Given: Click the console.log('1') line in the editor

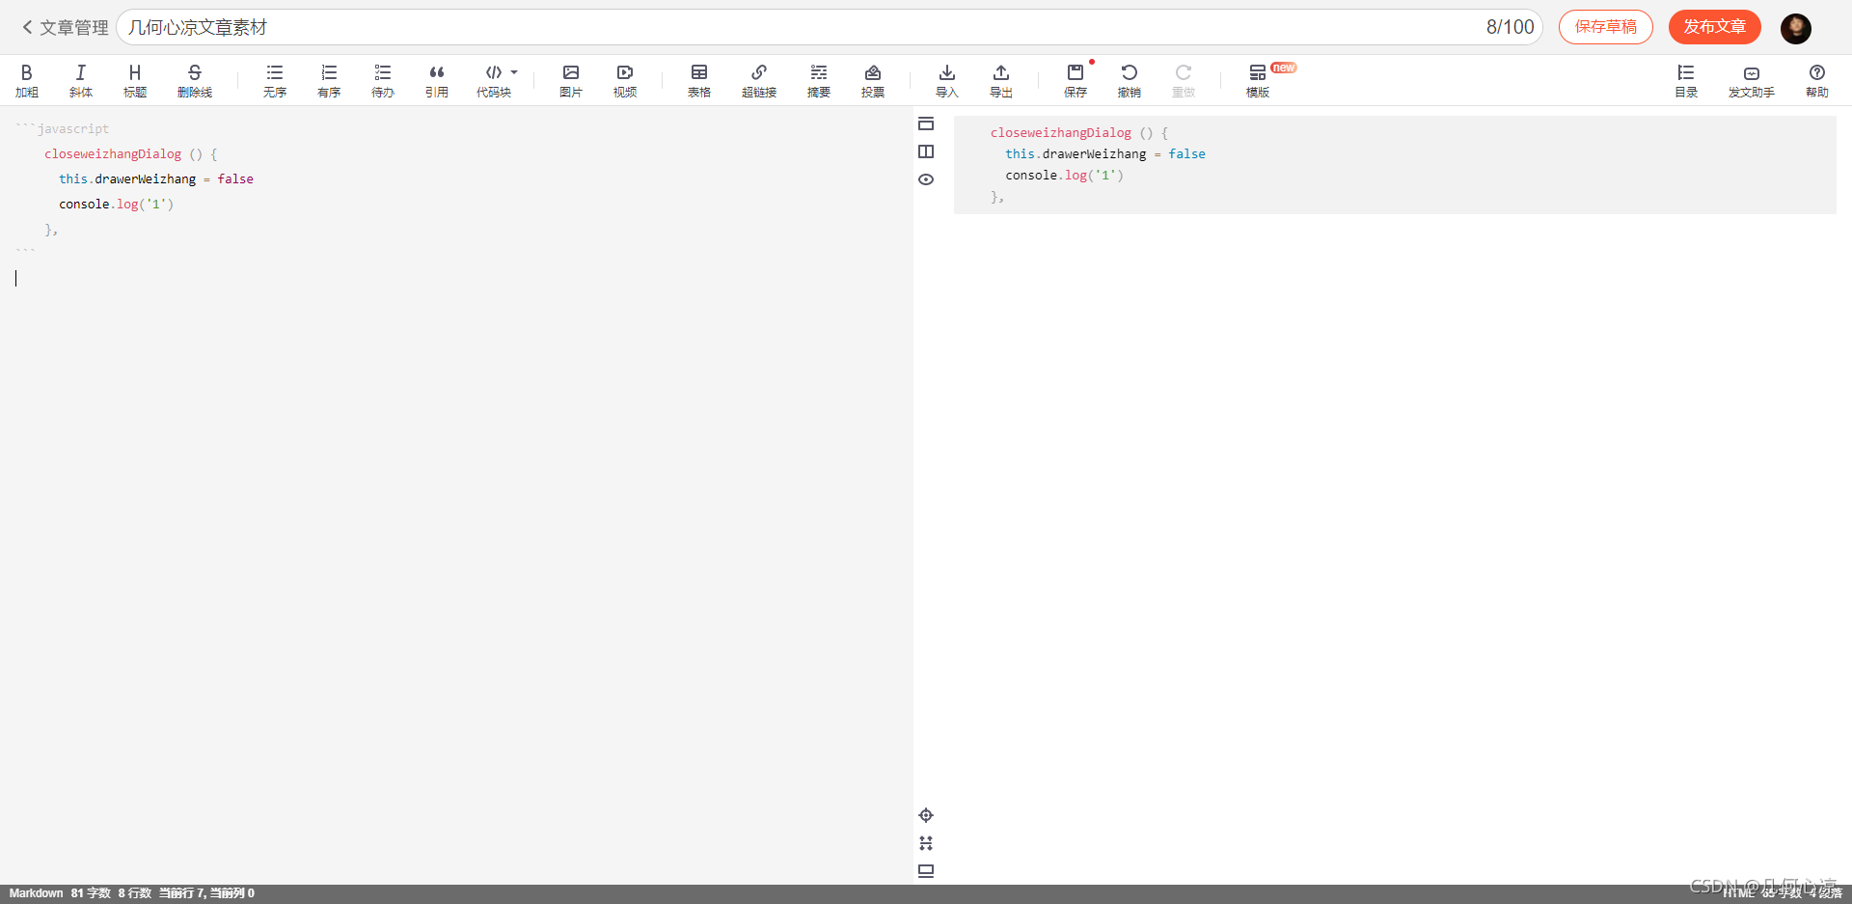Looking at the screenshot, I should click(116, 204).
